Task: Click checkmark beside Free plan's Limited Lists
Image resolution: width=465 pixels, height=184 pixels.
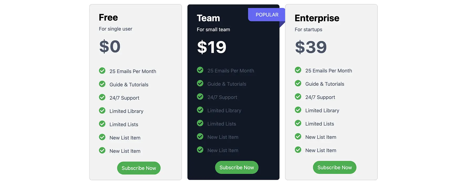Action: click(x=102, y=124)
